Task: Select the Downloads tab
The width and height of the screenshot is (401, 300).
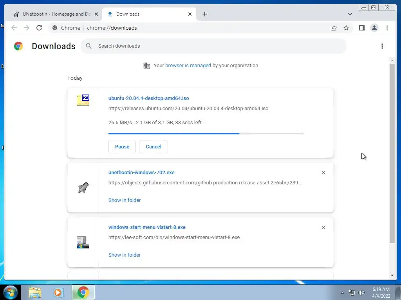Action: (149, 14)
